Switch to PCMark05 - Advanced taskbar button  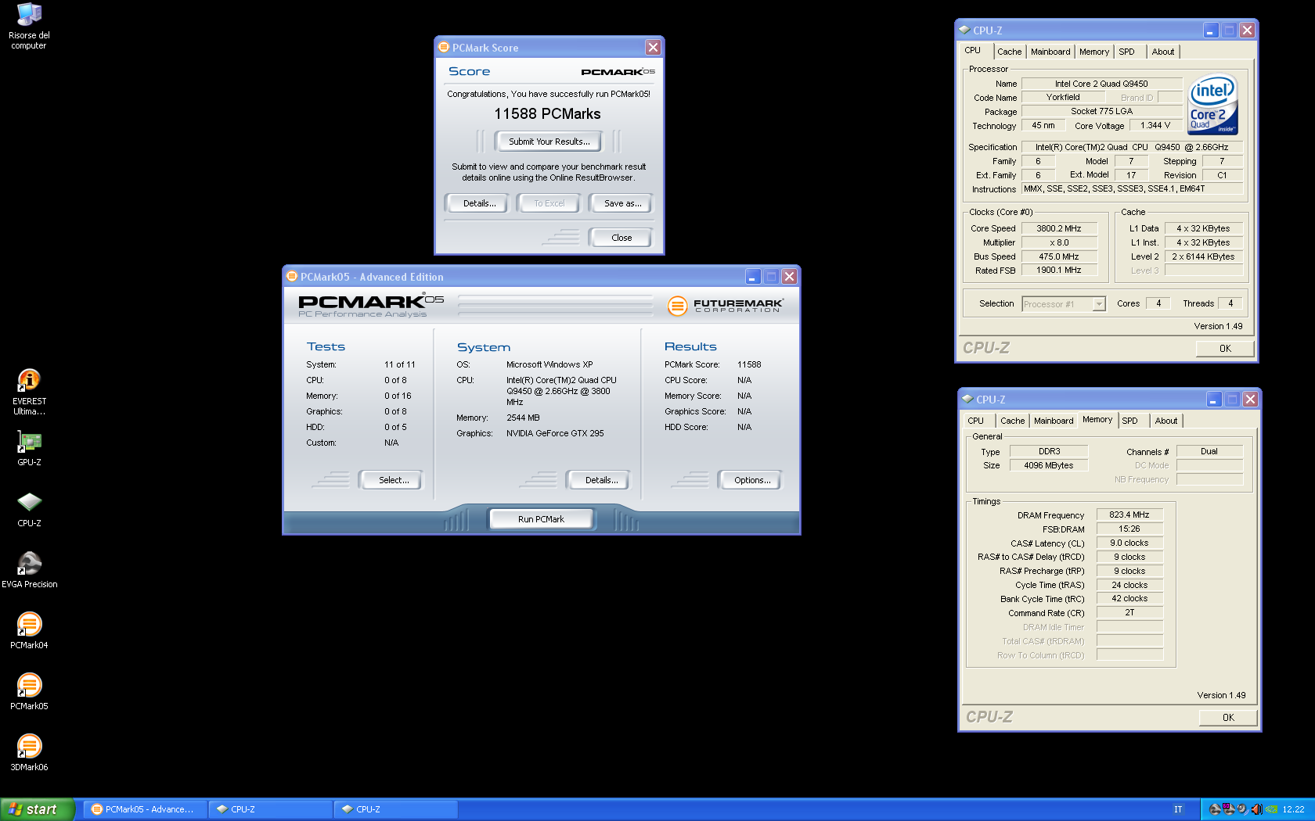pos(145,809)
